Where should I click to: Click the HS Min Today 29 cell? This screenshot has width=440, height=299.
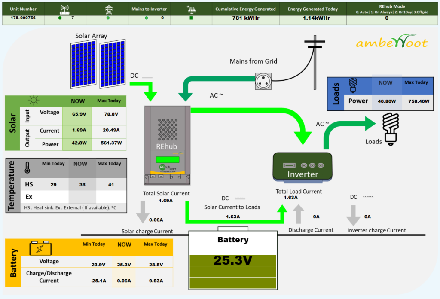click(x=53, y=185)
